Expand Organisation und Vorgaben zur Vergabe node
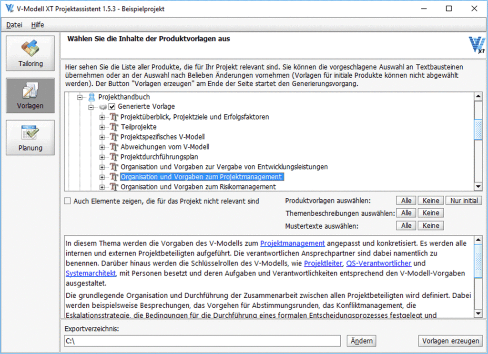Viewport: 488px width, 354px height. (x=102, y=167)
